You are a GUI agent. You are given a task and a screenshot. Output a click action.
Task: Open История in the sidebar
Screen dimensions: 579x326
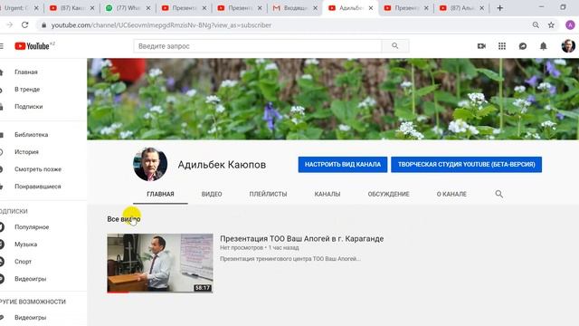click(x=26, y=152)
